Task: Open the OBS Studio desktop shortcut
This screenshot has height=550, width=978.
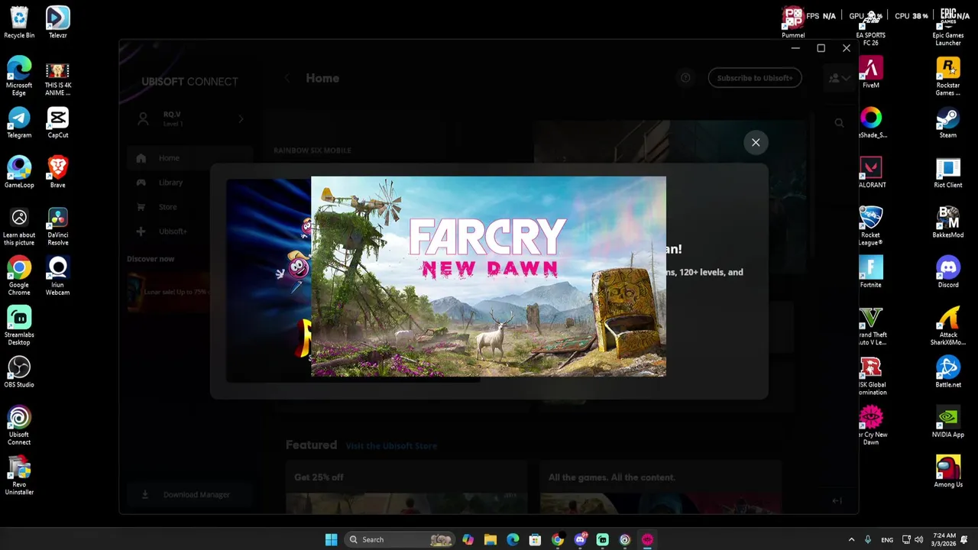Action: [19, 372]
